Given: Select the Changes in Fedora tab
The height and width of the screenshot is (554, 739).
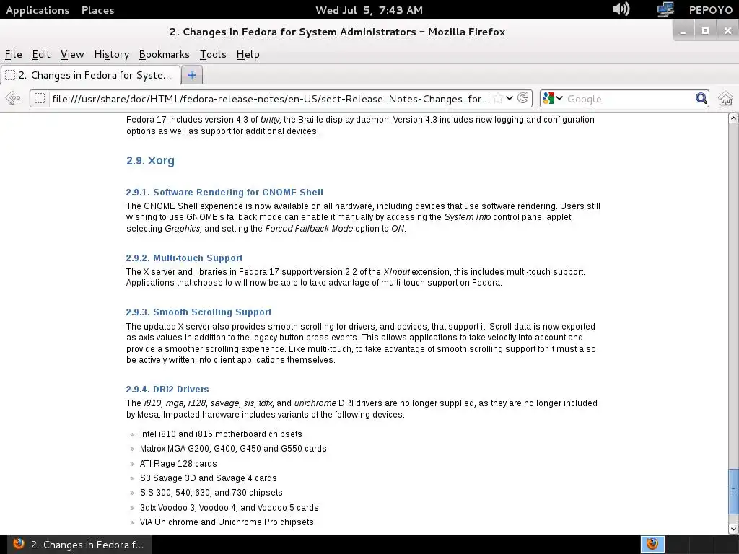Looking at the screenshot, I should pyautogui.click(x=90, y=75).
